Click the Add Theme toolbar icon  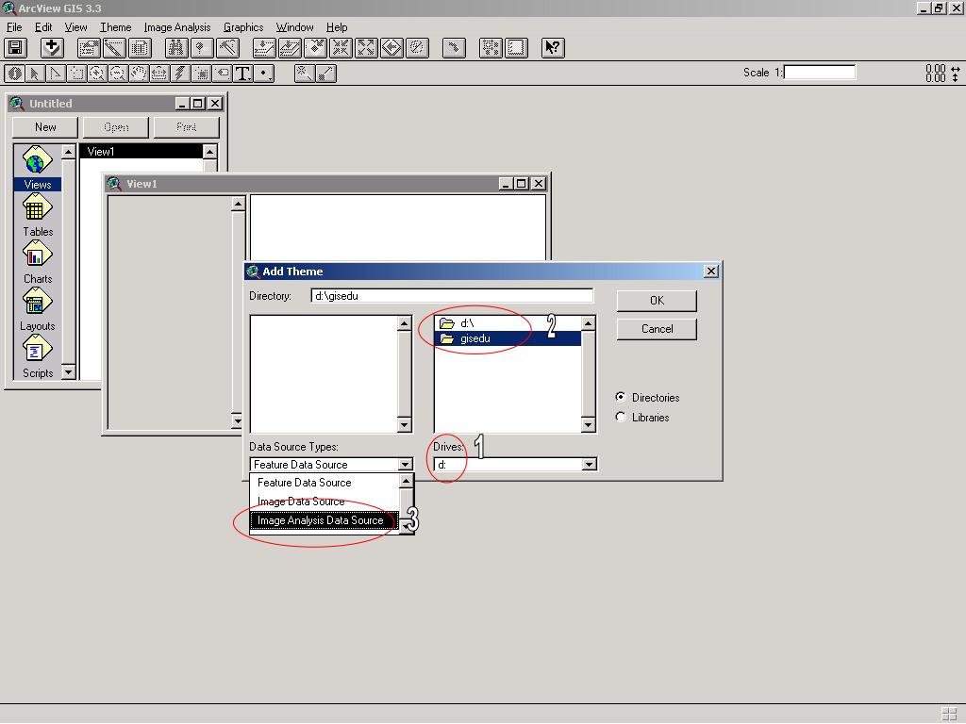pyautogui.click(x=53, y=47)
